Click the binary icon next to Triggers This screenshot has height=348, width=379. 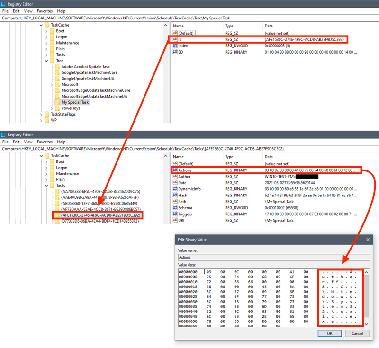pos(175,214)
